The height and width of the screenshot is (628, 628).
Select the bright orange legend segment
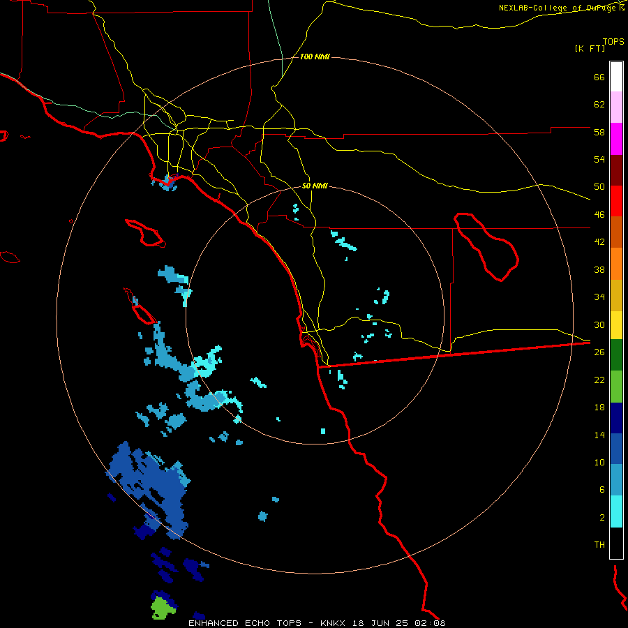point(616,264)
